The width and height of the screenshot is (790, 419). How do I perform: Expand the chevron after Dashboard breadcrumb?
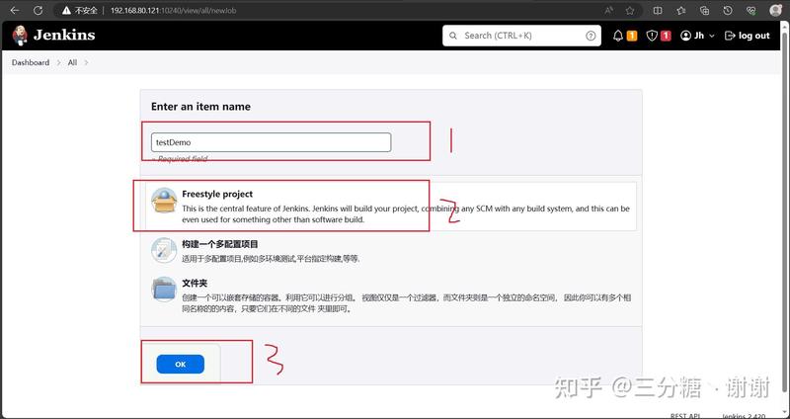click(x=58, y=62)
